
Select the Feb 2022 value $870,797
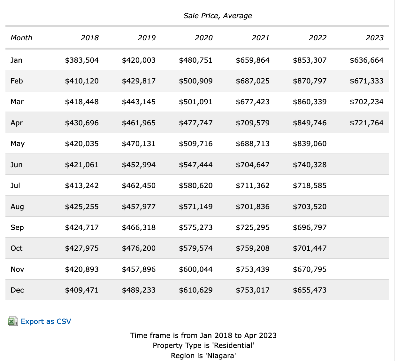click(310, 81)
